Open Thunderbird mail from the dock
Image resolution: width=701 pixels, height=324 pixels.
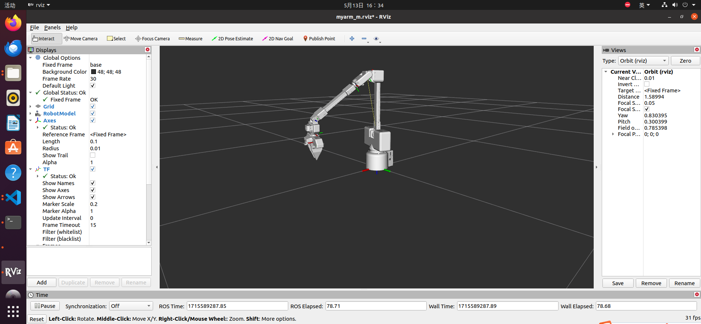[13, 48]
